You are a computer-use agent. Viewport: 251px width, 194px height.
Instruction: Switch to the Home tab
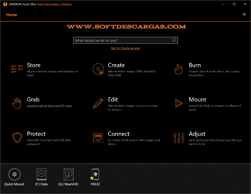pyautogui.click(x=11, y=15)
